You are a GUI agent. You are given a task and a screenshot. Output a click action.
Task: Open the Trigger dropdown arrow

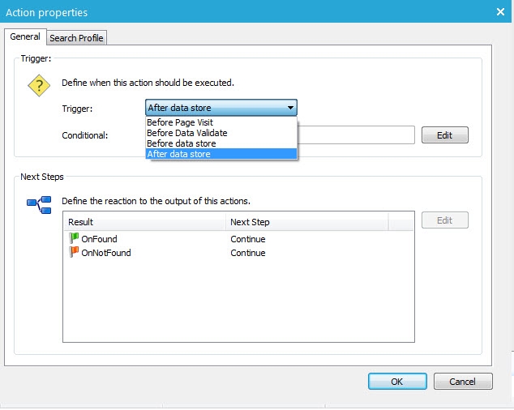290,108
